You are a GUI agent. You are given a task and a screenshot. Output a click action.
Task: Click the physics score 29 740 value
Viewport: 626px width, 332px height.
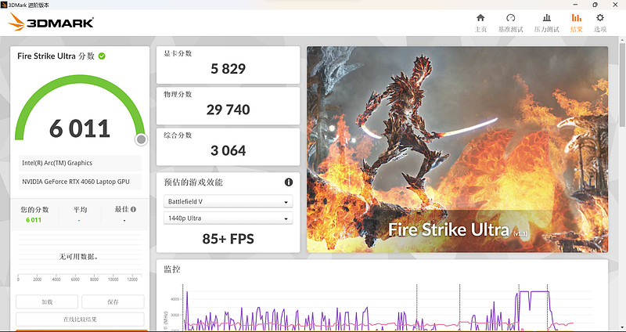pos(228,110)
